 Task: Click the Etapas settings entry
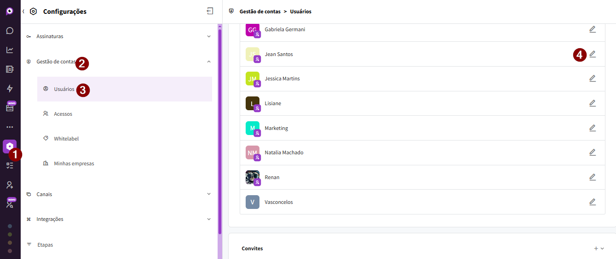pos(45,245)
